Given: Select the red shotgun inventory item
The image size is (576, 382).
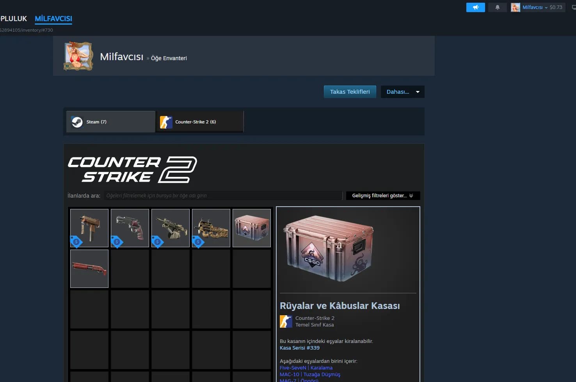Looking at the screenshot, I should pyautogui.click(x=89, y=269).
